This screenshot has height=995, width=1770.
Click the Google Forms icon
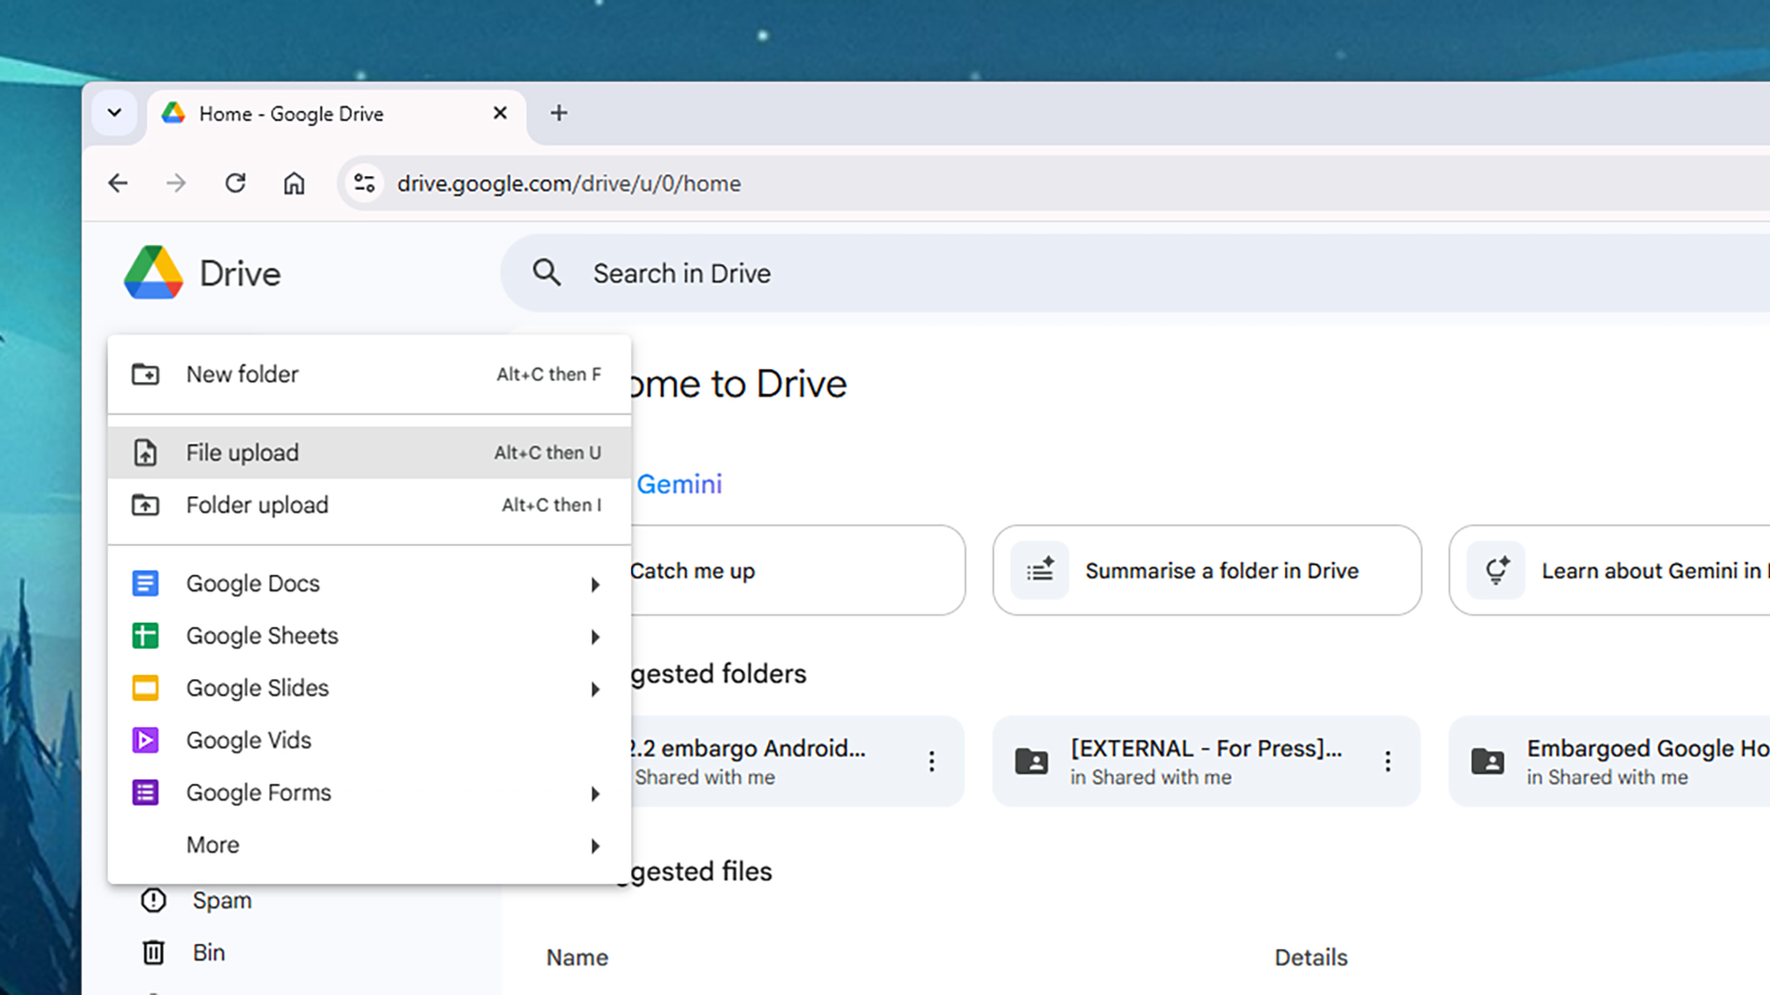145,792
